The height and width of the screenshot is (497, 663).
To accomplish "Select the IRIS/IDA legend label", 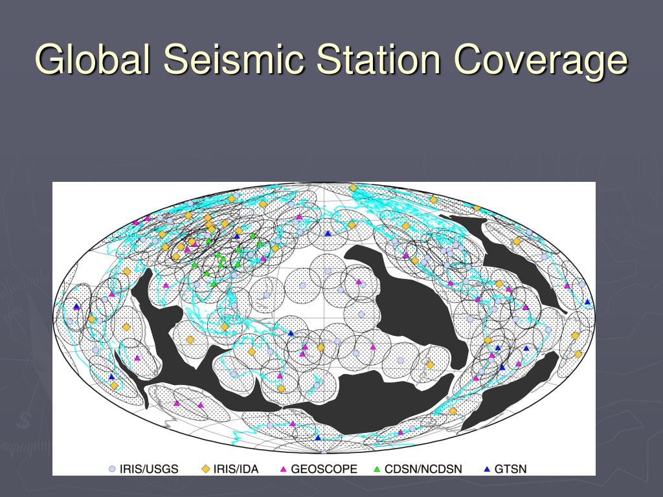I will [x=236, y=469].
